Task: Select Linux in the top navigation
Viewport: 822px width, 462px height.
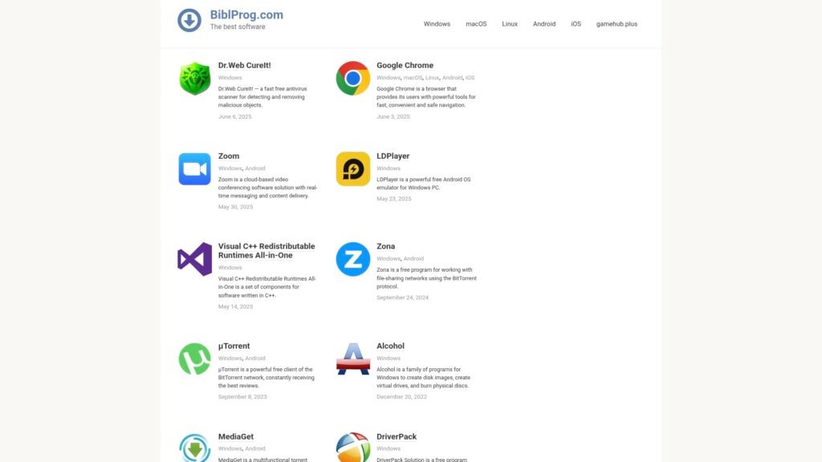Action: (x=510, y=24)
